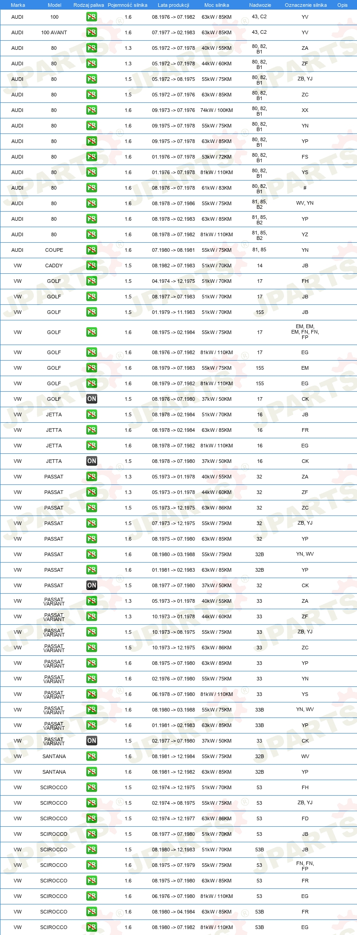Click the PB icon in PASSAT 32 ZC row
Viewport: 357px width, 935px height.
[x=92, y=508]
